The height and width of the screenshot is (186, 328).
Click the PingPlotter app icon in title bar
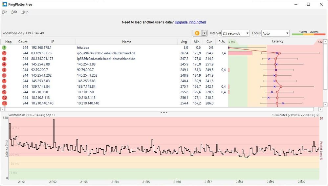(x=5, y=4)
